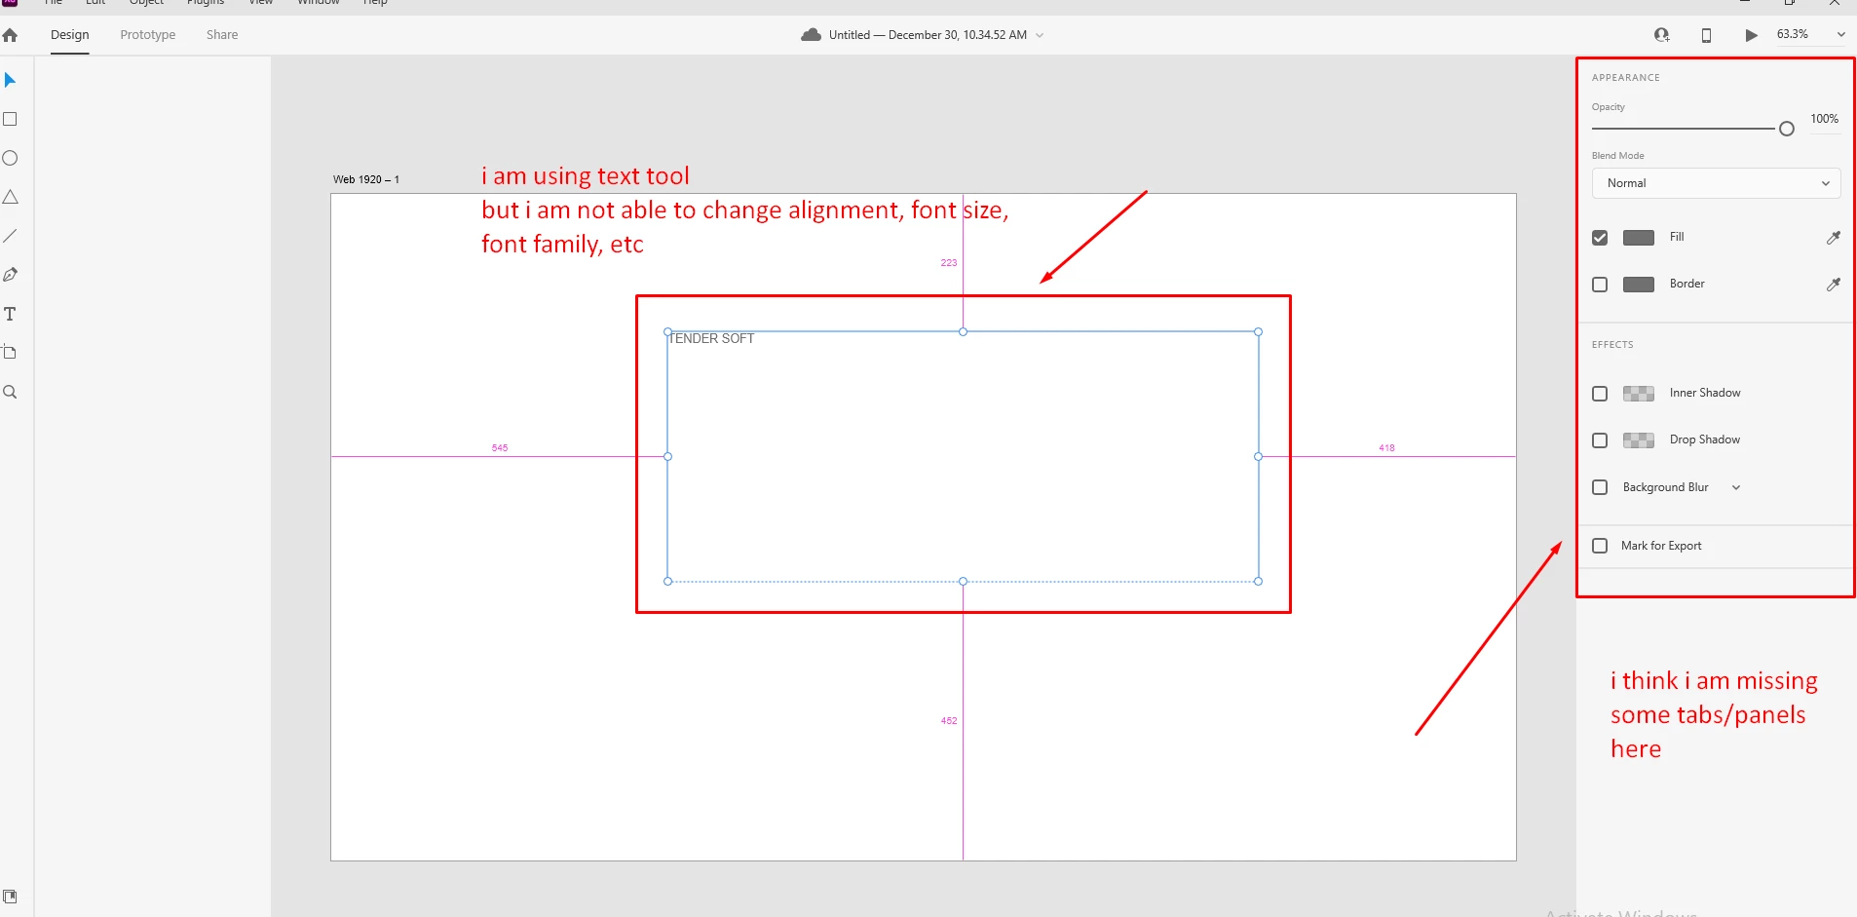This screenshot has width=1857, height=917.
Task: Open the Border color swatch
Action: click(1639, 285)
